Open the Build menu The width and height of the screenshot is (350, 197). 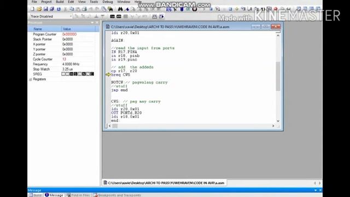60,2
